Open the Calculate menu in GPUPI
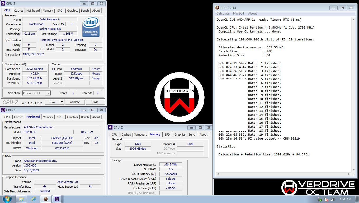 (x=223, y=13)
